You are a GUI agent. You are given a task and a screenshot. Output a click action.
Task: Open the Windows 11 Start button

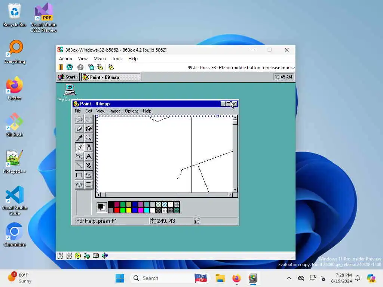pos(120,278)
